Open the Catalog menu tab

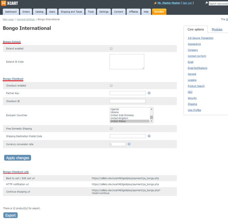pyautogui.click(x=39, y=12)
